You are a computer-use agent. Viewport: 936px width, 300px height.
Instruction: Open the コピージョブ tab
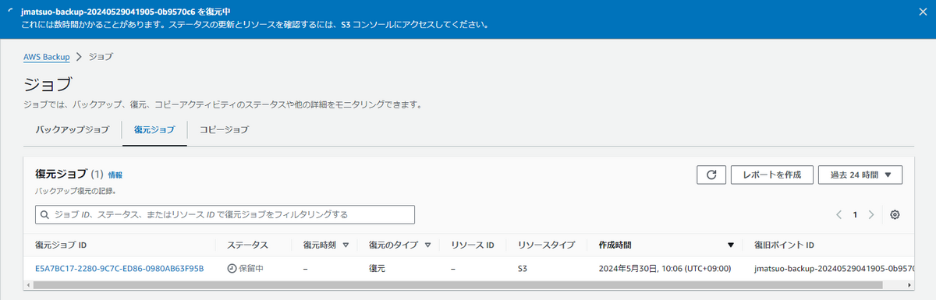pyautogui.click(x=225, y=129)
